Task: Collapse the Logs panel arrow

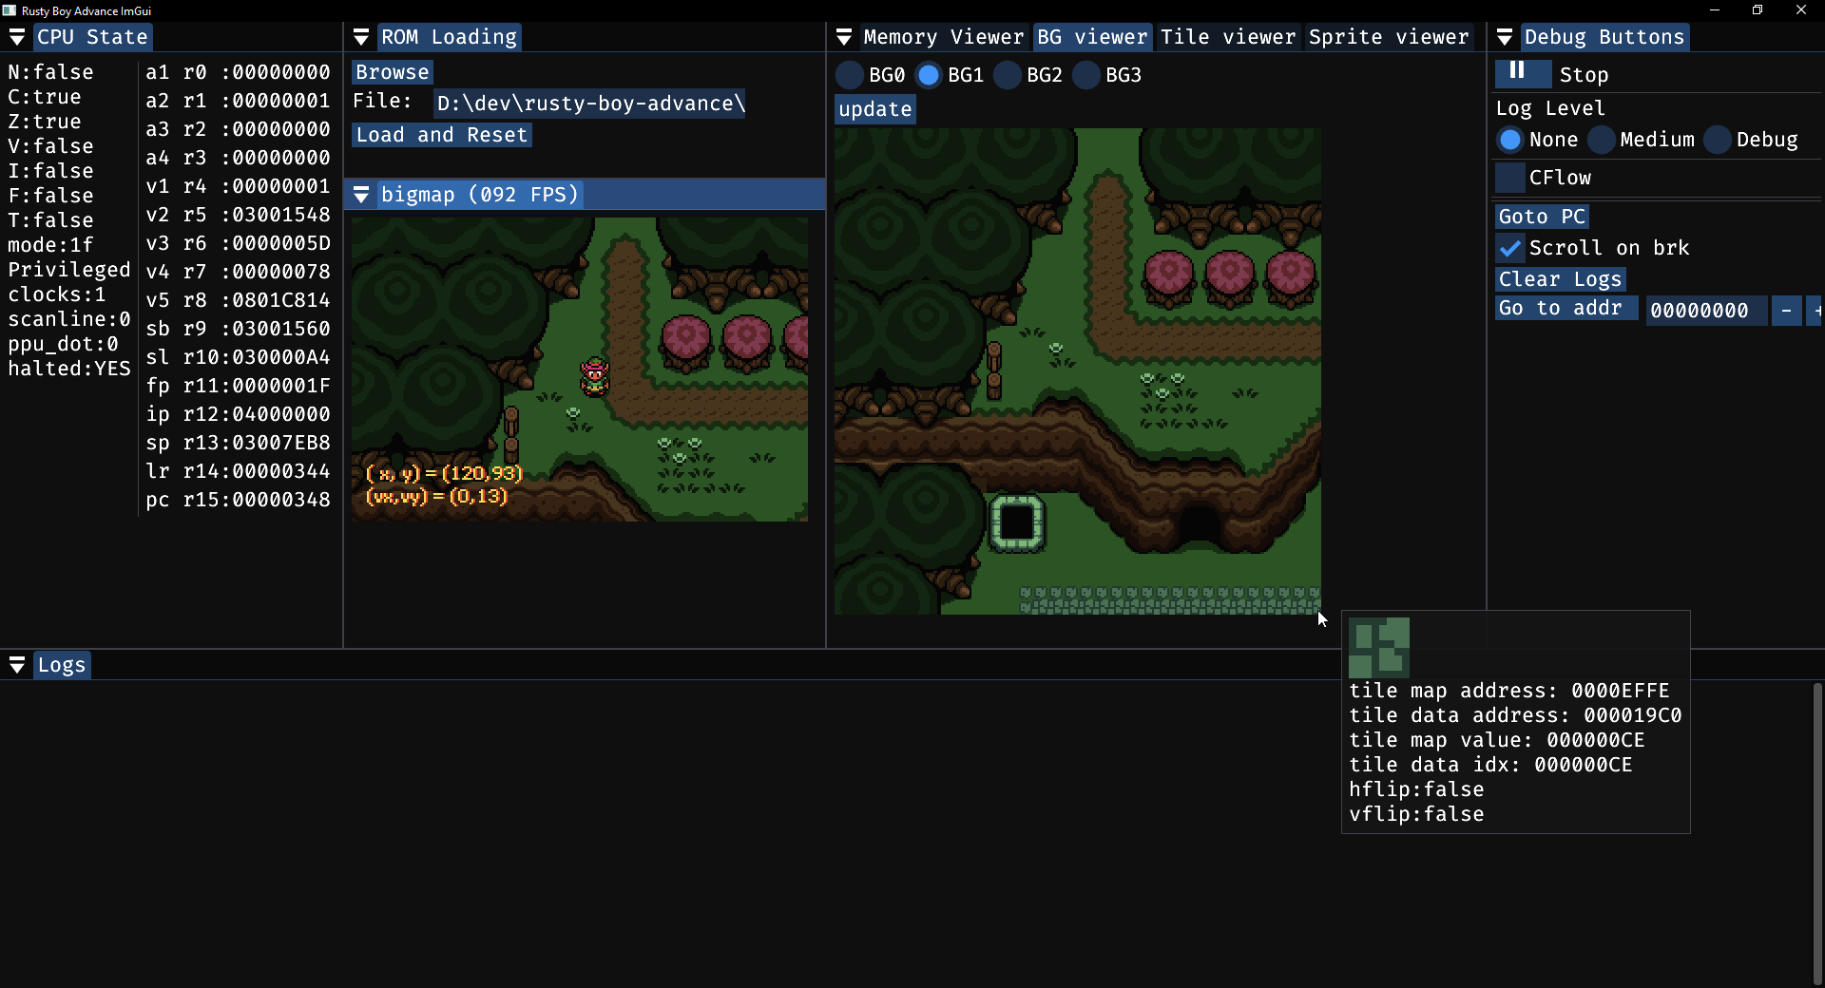Action: (17, 665)
